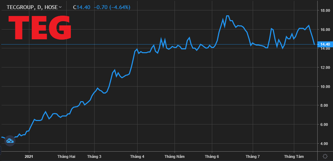Click the change value −0.70 (−4.64%)

coord(112,7)
